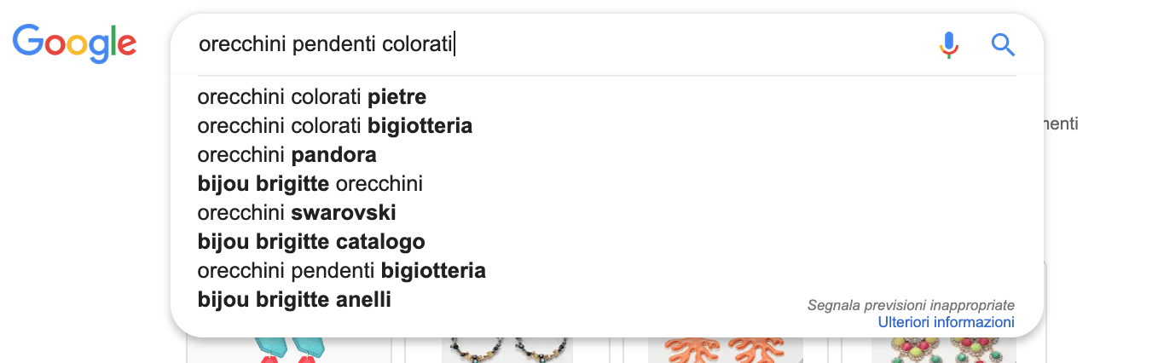
Task: Select 'bijou brigitte catalogo' suggestion
Action: 311,242
